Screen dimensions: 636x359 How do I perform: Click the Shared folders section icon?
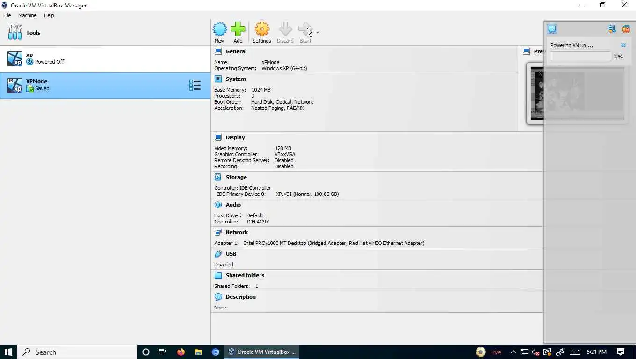tap(218, 275)
